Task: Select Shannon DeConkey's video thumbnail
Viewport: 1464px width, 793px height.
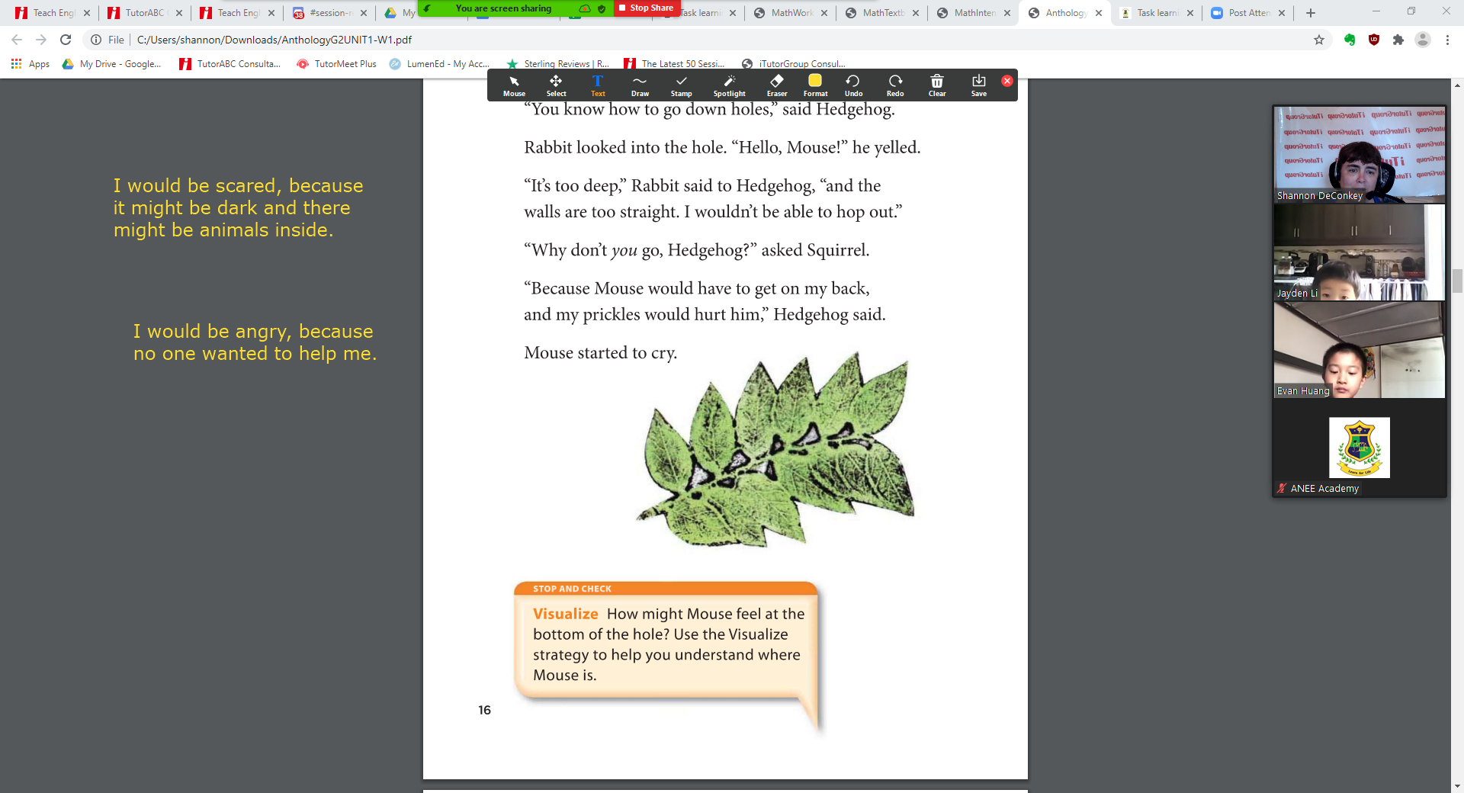Action: tap(1359, 154)
